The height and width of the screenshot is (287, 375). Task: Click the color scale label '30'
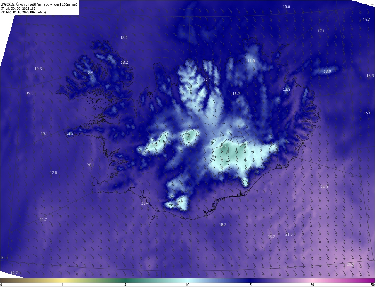tap(312, 285)
